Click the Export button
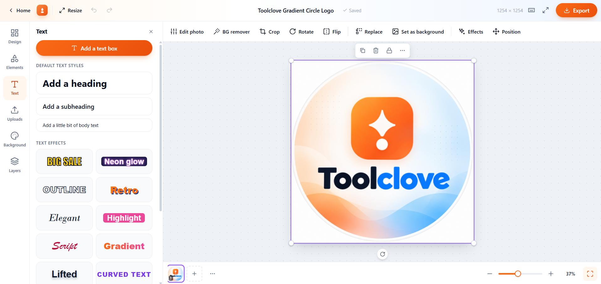Image resolution: width=601 pixels, height=284 pixels. click(576, 10)
